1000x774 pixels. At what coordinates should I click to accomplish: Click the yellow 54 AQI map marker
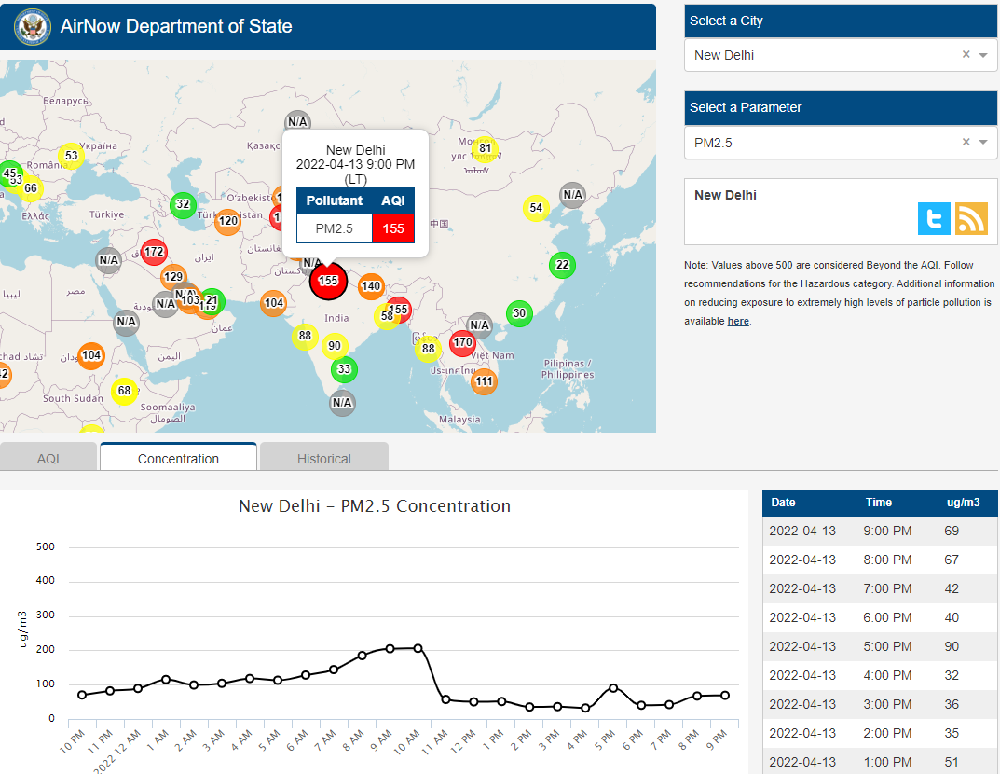[x=535, y=208]
